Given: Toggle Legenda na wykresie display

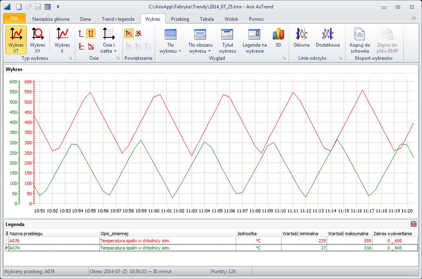Looking at the screenshot, I should point(255,40).
